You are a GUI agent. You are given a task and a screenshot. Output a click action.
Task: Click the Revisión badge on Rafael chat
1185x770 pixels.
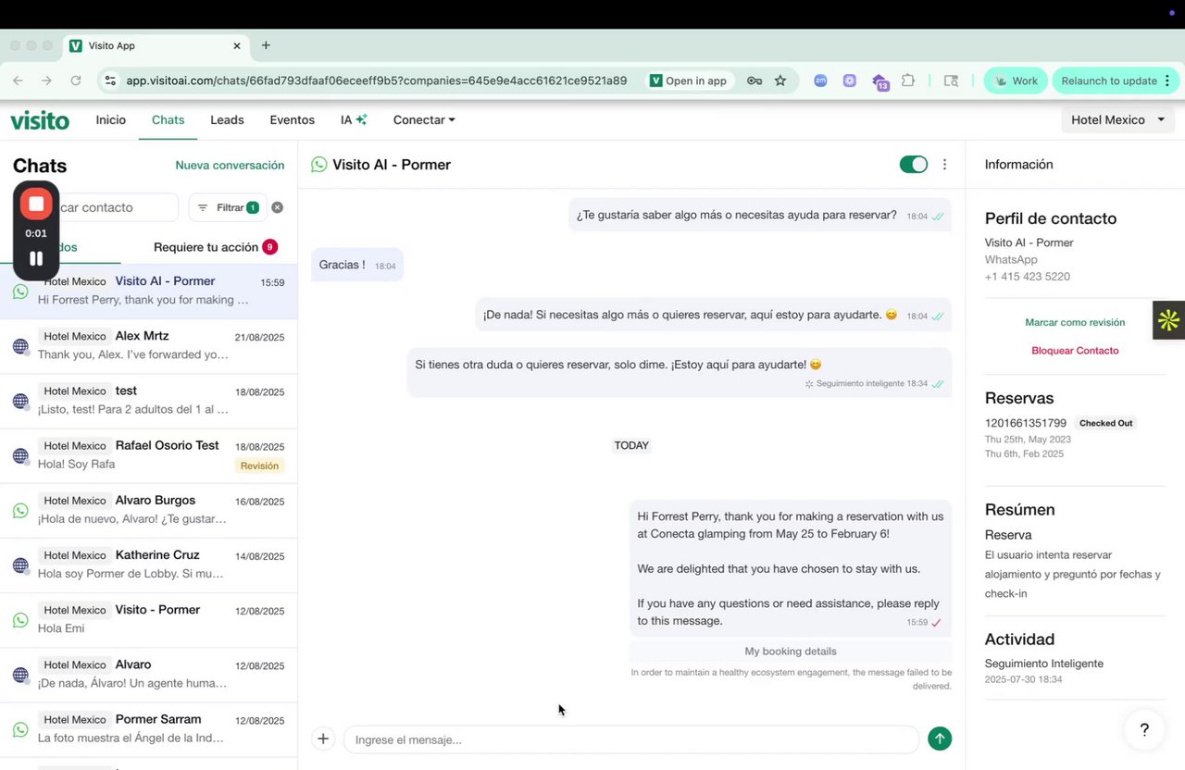[259, 466]
